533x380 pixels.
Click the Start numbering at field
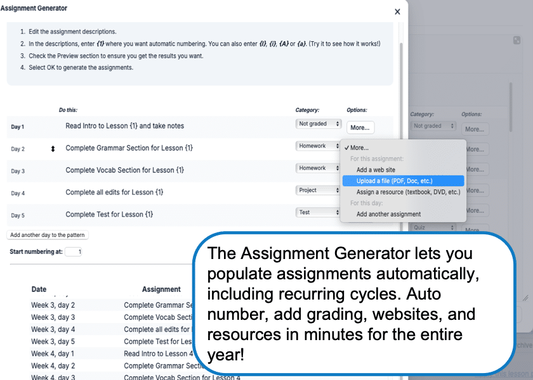click(74, 252)
